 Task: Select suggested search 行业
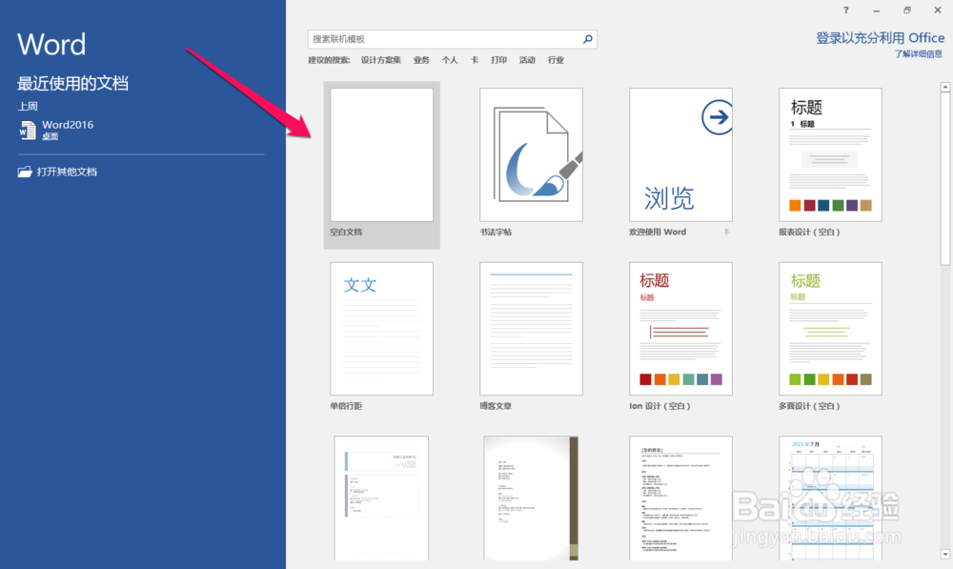556,60
